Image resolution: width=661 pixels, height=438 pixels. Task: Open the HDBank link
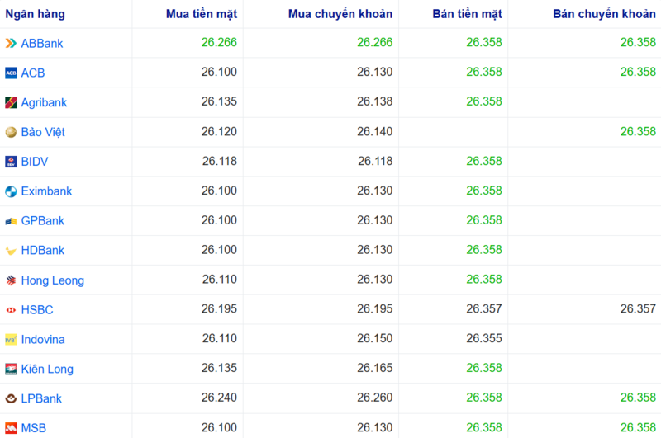click(43, 251)
